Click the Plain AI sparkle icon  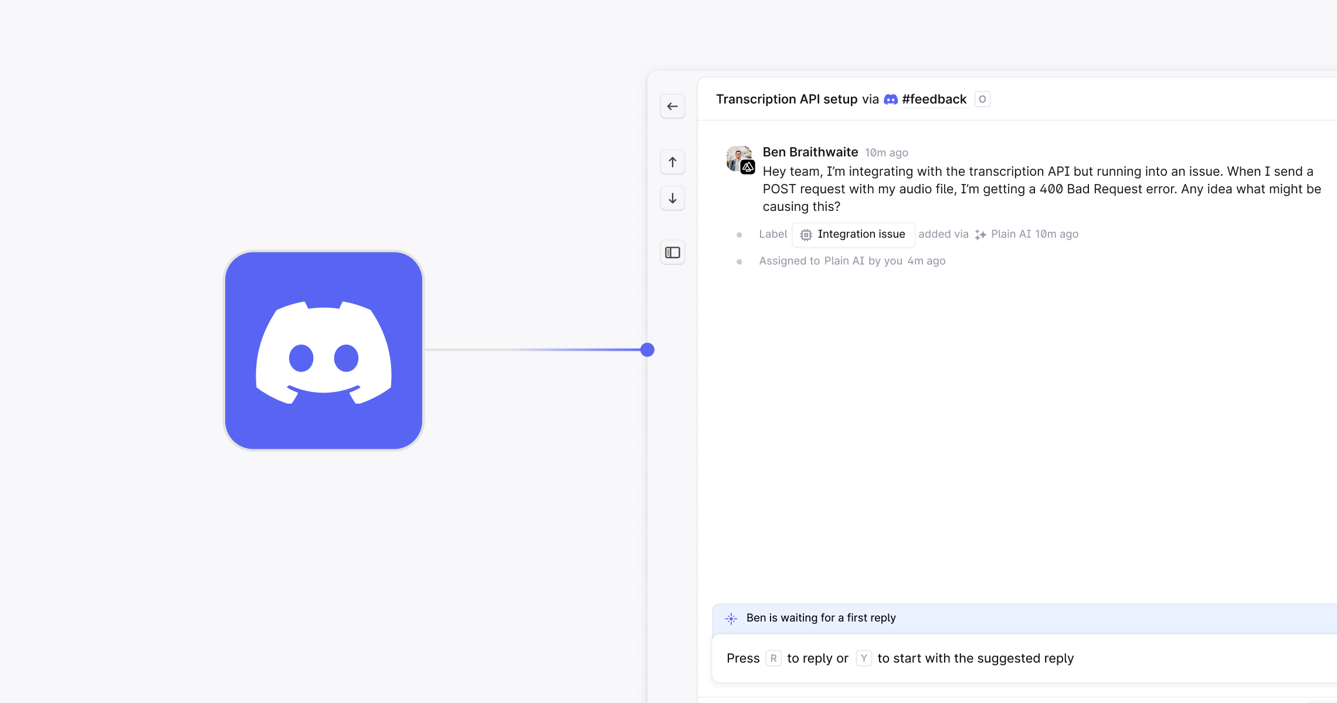pyautogui.click(x=980, y=234)
